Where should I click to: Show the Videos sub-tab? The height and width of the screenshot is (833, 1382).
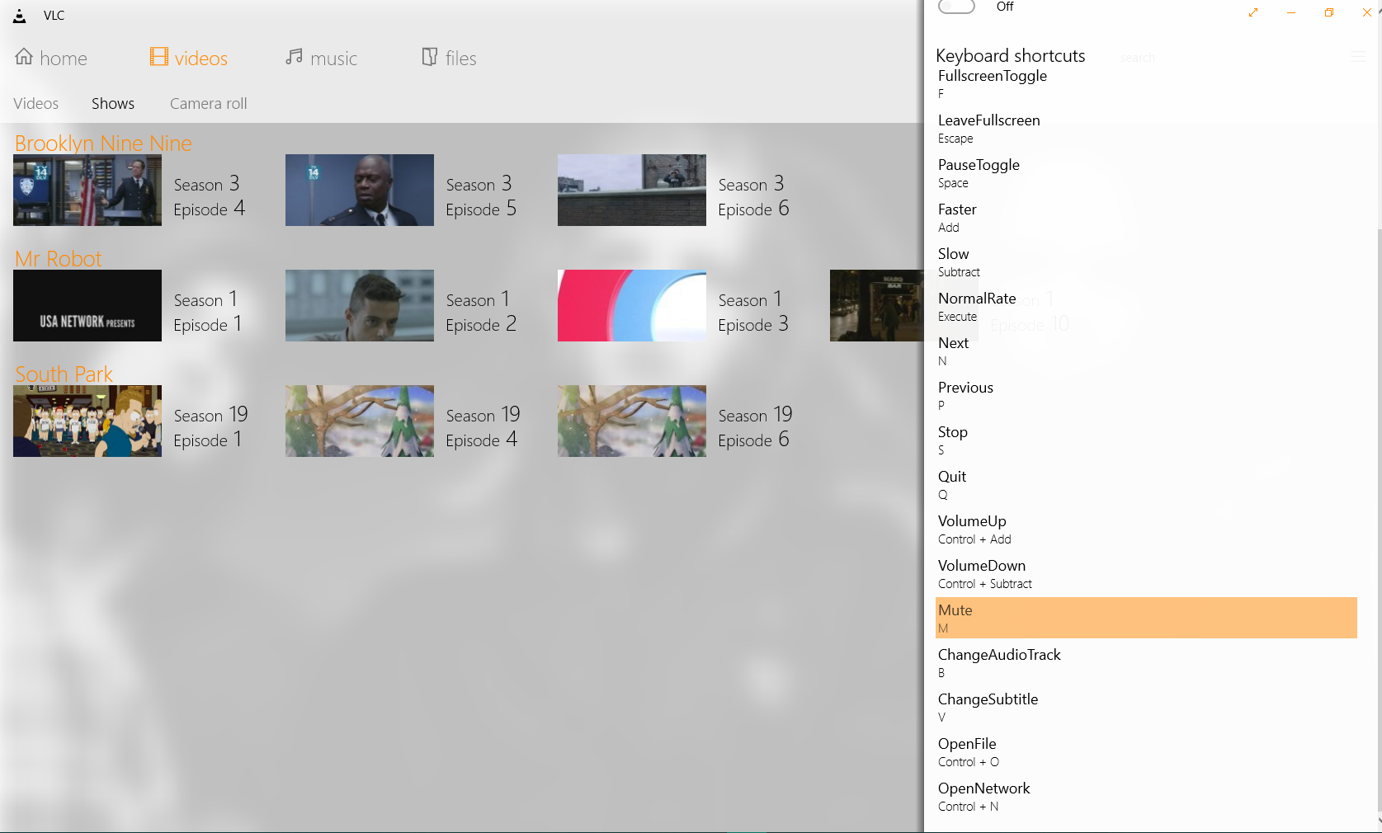click(36, 103)
